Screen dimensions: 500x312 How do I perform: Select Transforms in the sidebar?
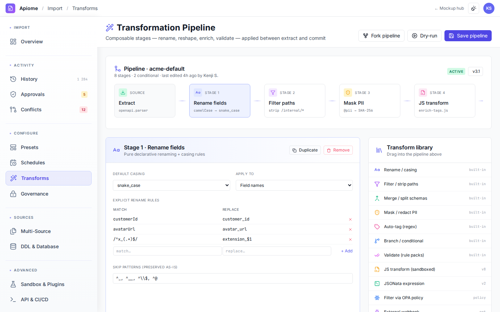point(49,178)
